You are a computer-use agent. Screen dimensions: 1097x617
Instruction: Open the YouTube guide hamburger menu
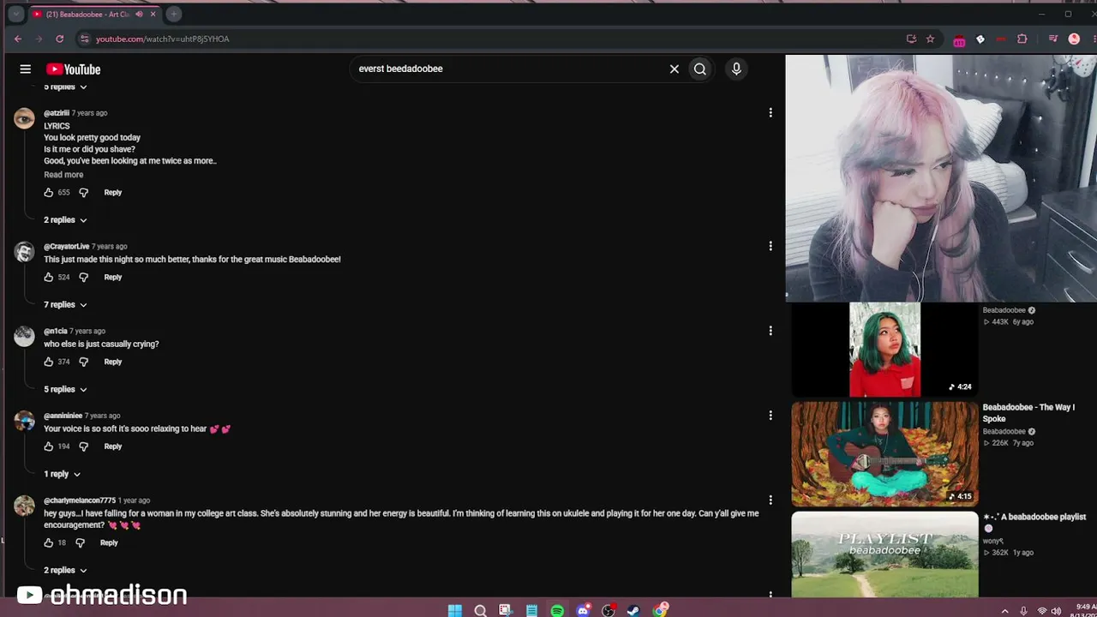coord(26,69)
